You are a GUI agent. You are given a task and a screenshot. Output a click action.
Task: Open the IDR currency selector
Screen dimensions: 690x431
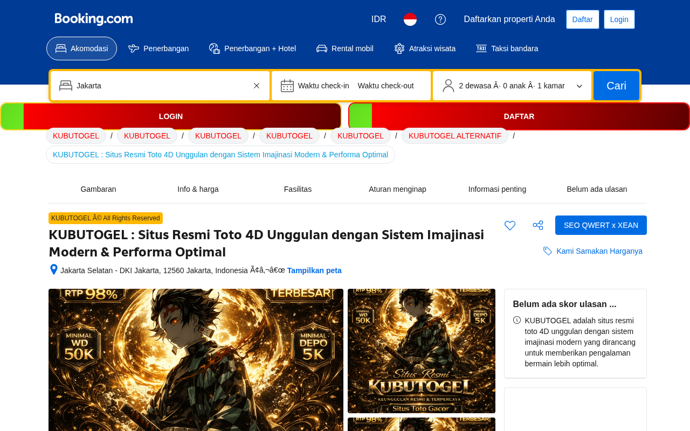coord(379,19)
